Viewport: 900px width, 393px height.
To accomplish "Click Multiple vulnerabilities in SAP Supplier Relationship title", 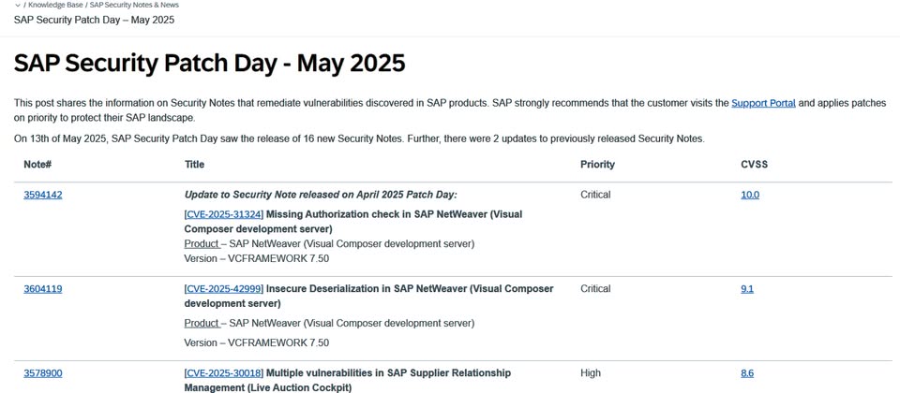I will (x=347, y=381).
